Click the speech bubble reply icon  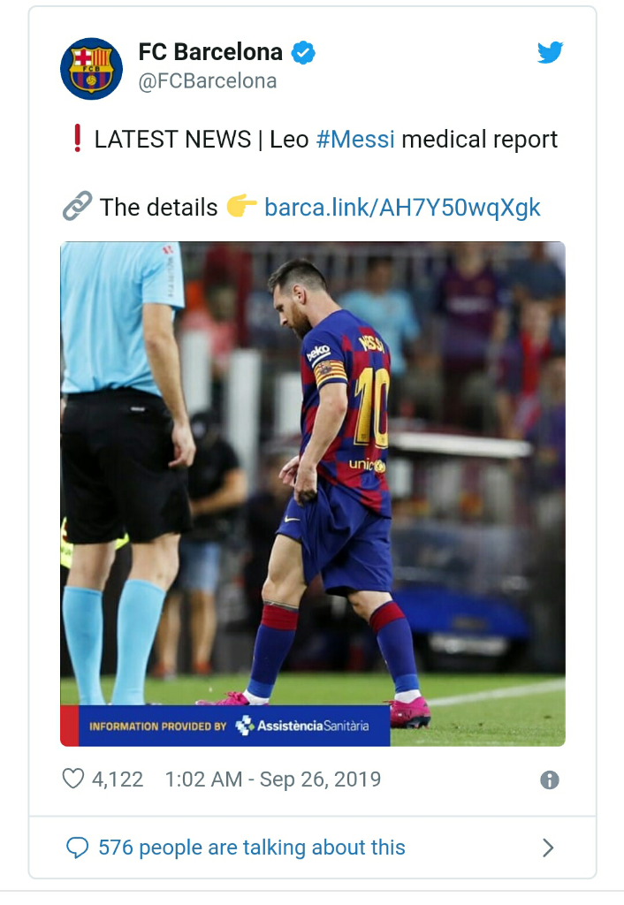(78, 848)
